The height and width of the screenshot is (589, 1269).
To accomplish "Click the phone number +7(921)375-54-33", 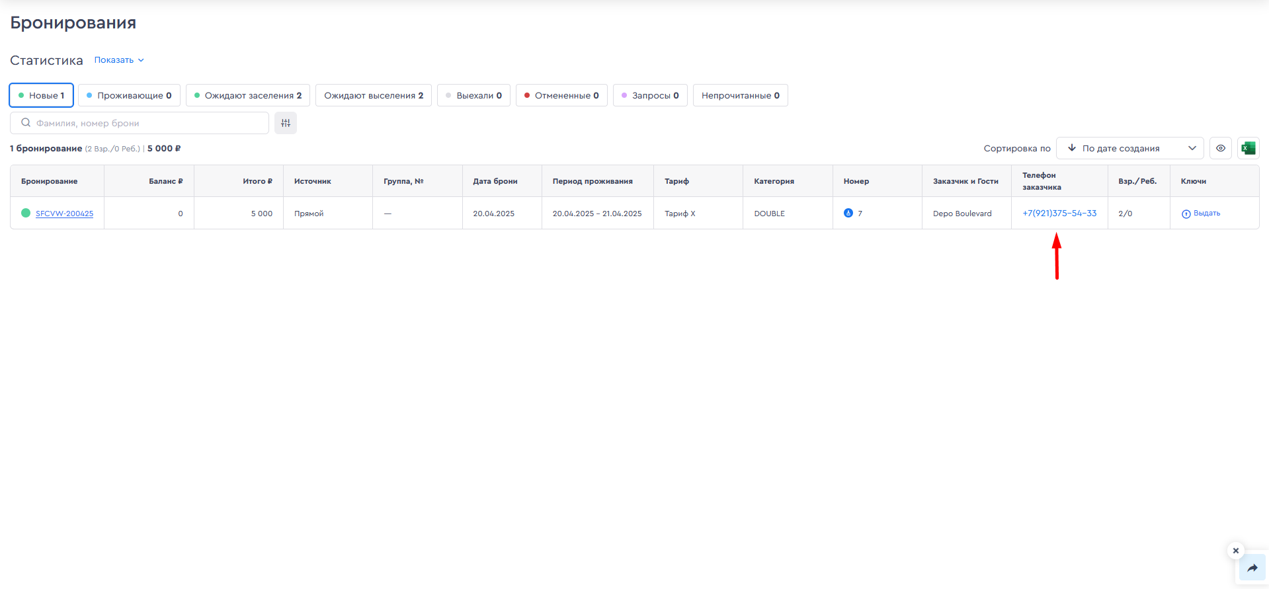I will (1059, 213).
